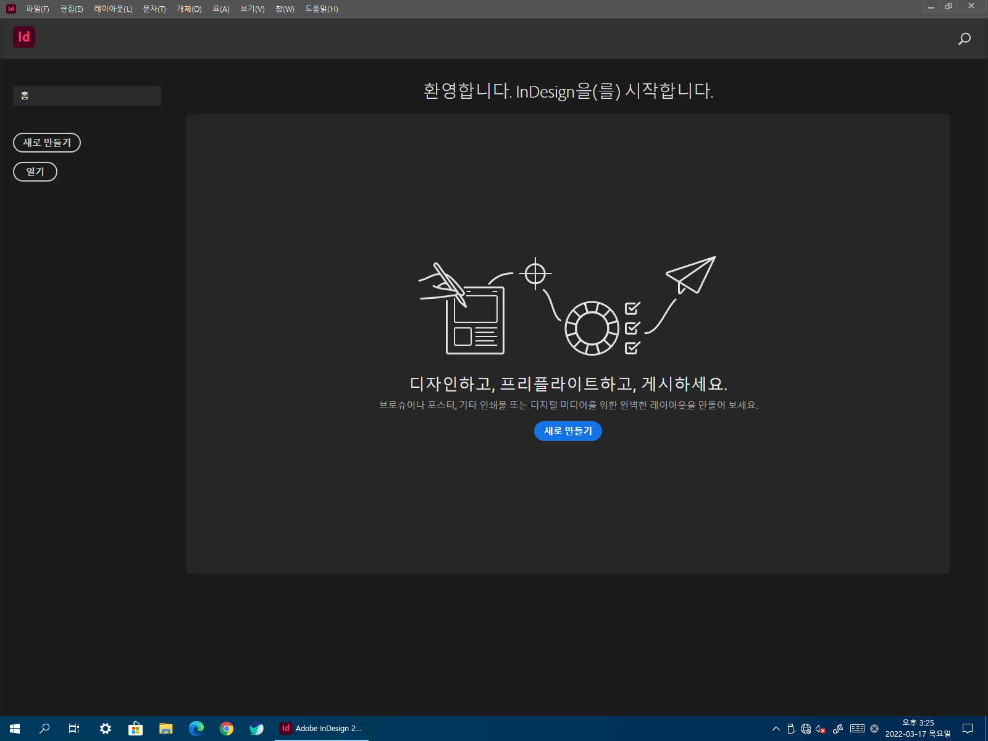
Task: Click the pen input tray icon
Action: tap(838, 729)
